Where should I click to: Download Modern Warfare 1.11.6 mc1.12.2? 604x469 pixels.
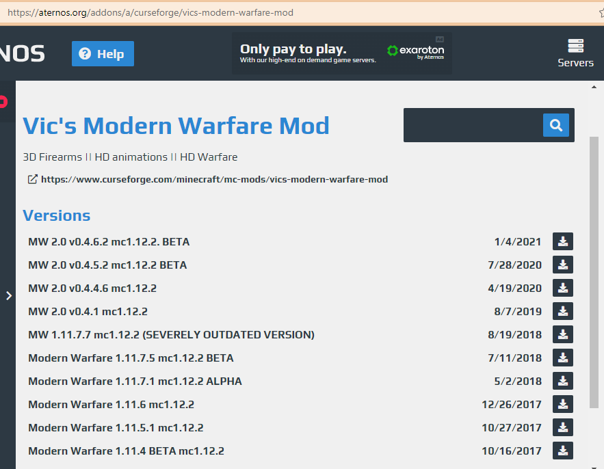pos(563,404)
